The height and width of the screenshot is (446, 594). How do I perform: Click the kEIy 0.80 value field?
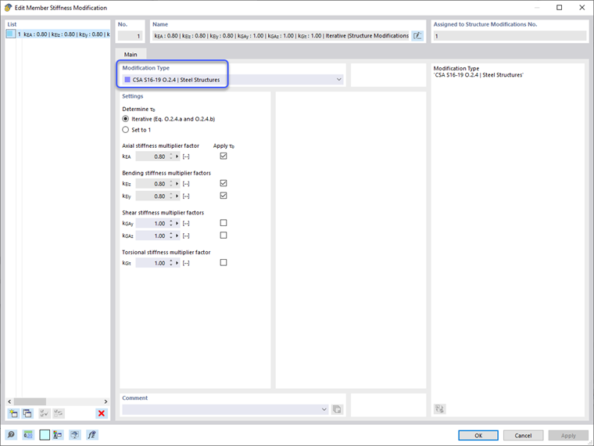pyautogui.click(x=152, y=196)
